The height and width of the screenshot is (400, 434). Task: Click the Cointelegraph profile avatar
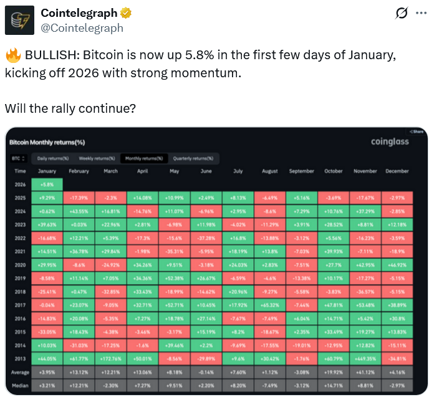click(x=20, y=20)
